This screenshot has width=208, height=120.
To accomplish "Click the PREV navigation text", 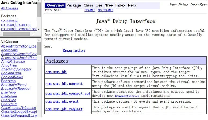I will pyautogui.click(x=49, y=10).
